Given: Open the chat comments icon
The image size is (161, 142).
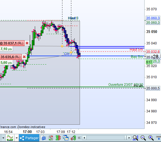Looking at the screenshot, I should click(x=43, y=138).
